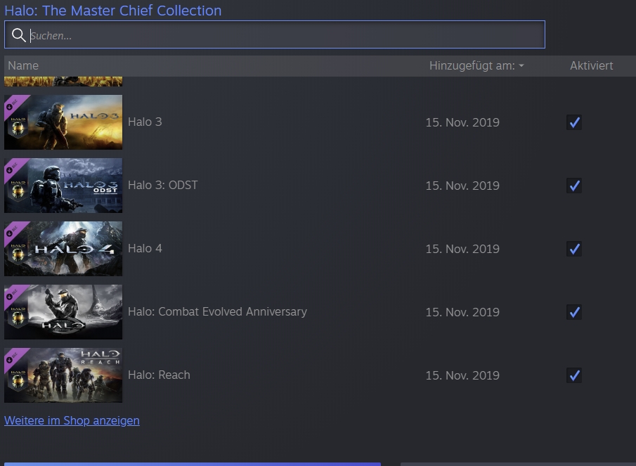Screen dimensions: 636x466
Task: Select the Halo 3 name text
Action: click(145, 122)
